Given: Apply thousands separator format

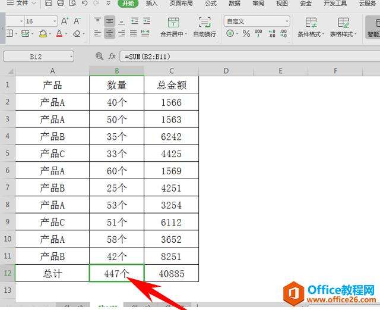Looking at the screenshot, I should click(258, 33).
